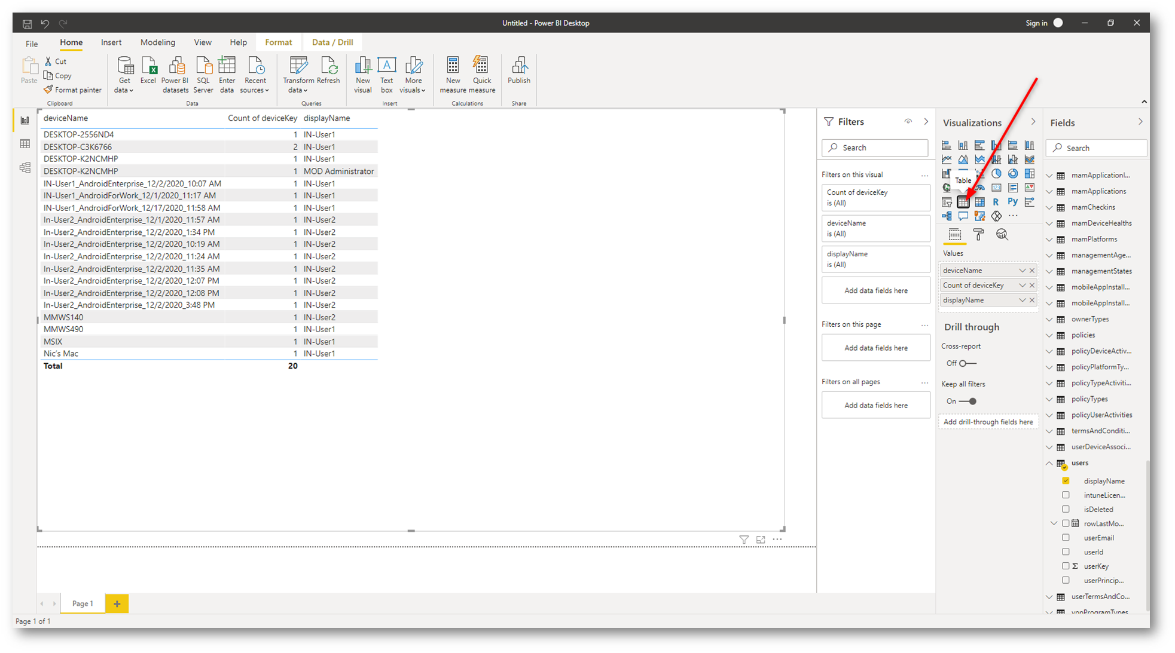Click the Fields pane search box
The height and width of the screenshot is (653, 1175).
[x=1097, y=148]
